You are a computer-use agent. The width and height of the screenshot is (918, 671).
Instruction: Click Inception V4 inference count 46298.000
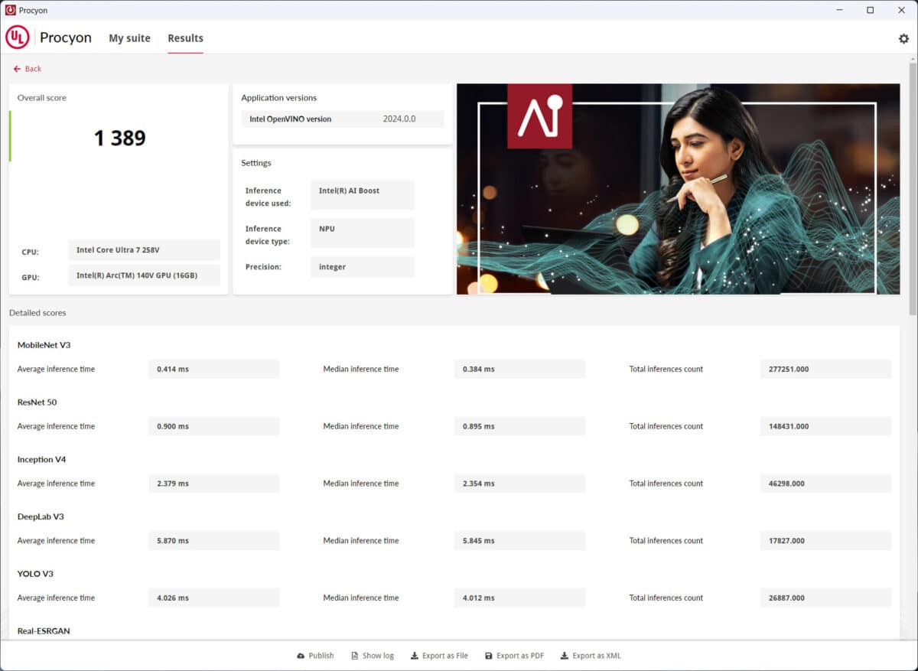(825, 484)
